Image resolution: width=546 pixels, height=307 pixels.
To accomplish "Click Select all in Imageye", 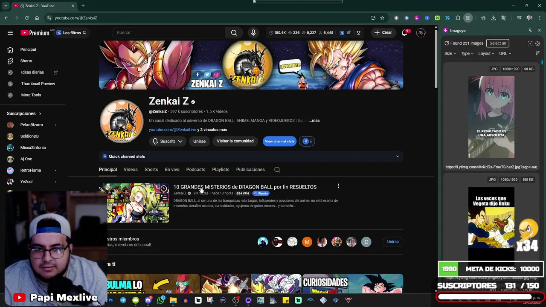I will 497,43.
